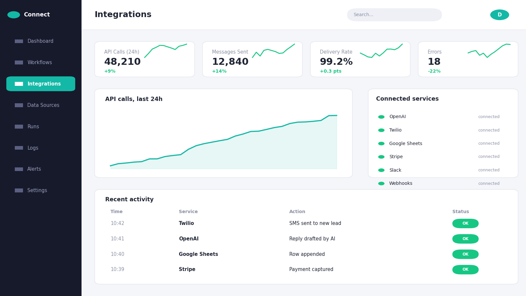Click the Dashboard sidebar icon
This screenshot has height=296, width=526.
click(x=19, y=41)
